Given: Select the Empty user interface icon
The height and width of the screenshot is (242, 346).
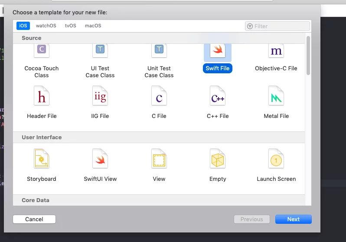Looking at the screenshot, I should 218,159.
